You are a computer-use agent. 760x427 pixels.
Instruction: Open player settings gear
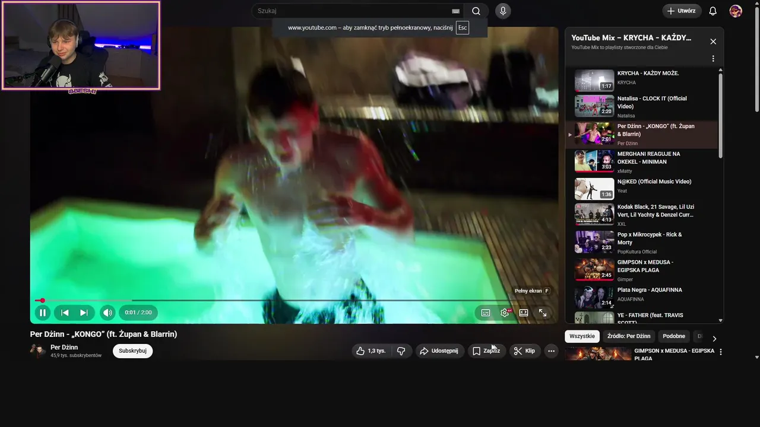pyautogui.click(x=505, y=313)
